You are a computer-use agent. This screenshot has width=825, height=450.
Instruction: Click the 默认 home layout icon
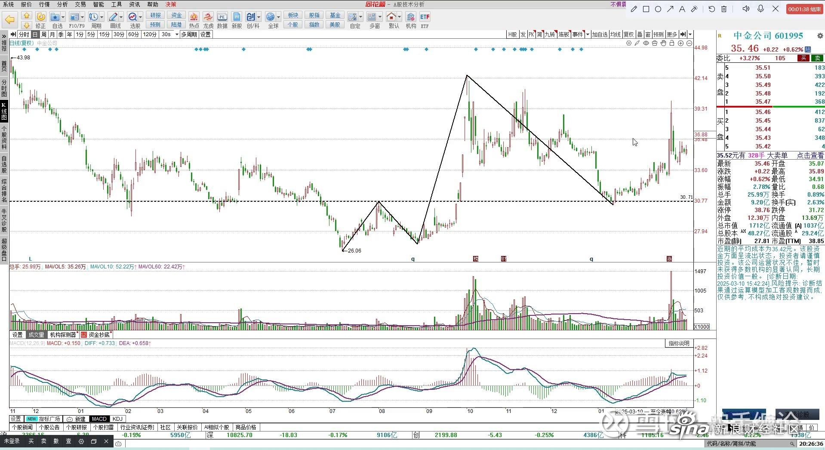(391, 17)
